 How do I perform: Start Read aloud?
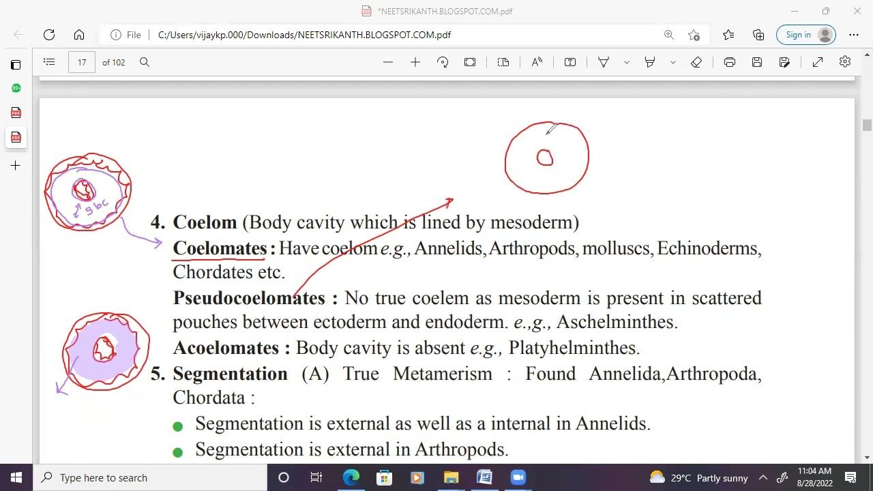pos(537,62)
